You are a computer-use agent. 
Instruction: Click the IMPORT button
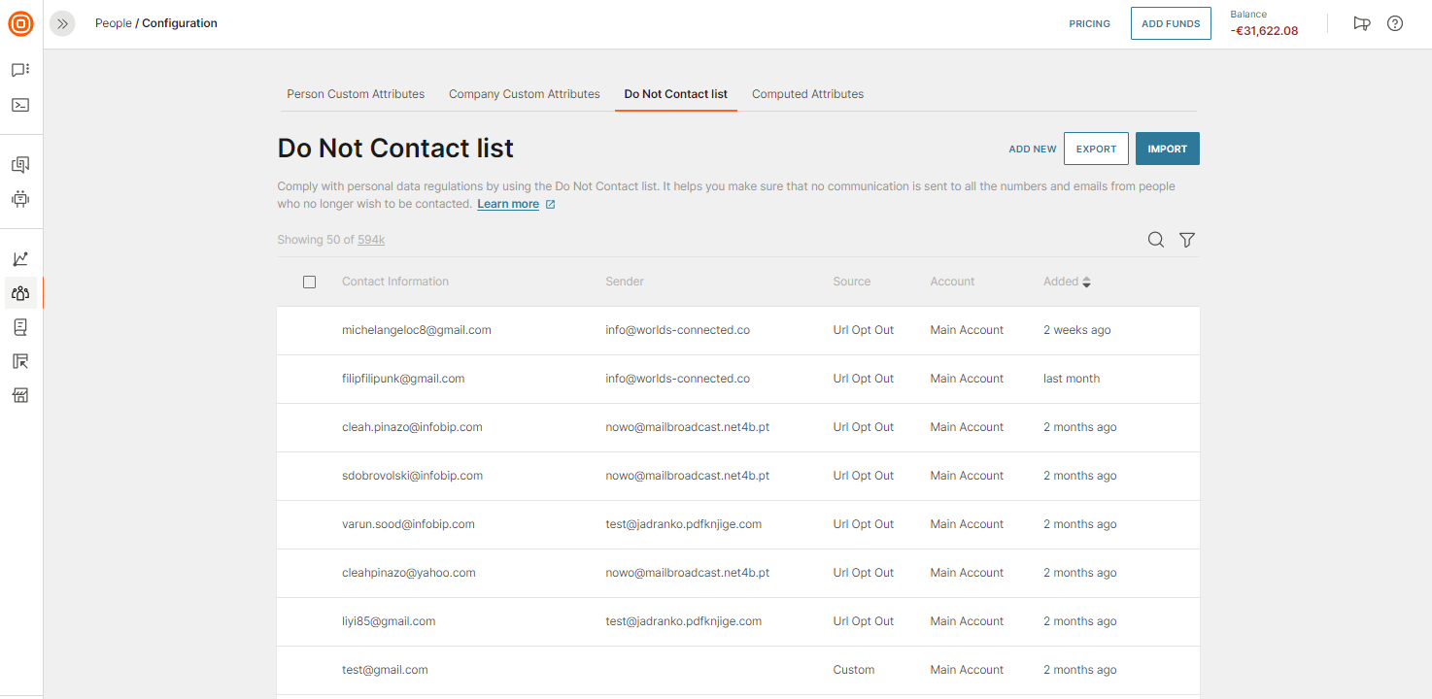[x=1167, y=149]
